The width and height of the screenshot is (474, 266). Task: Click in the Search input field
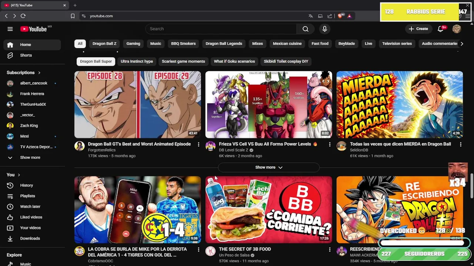click(x=221, y=29)
